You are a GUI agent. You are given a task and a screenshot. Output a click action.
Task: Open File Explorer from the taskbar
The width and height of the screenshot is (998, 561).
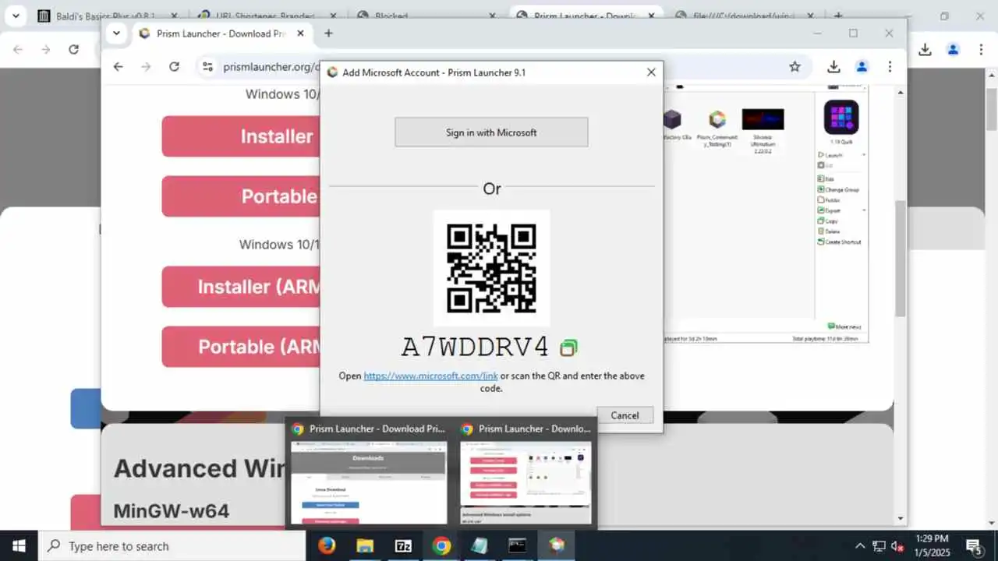coord(365,545)
